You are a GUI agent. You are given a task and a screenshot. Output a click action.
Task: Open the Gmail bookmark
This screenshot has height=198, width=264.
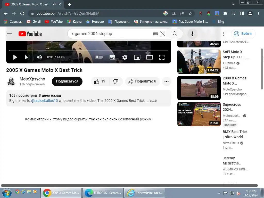click(x=34, y=22)
